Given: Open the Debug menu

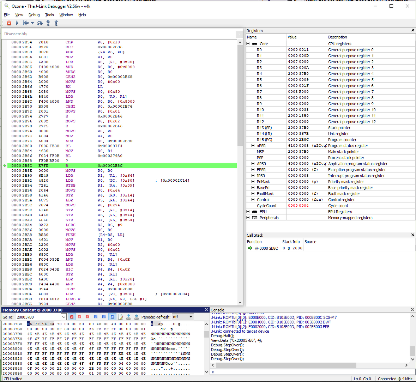Looking at the screenshot, I should click(x=34, y=15).
